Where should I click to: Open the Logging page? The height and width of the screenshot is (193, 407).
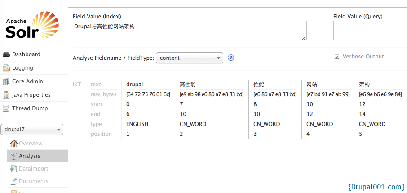(22, 68)
